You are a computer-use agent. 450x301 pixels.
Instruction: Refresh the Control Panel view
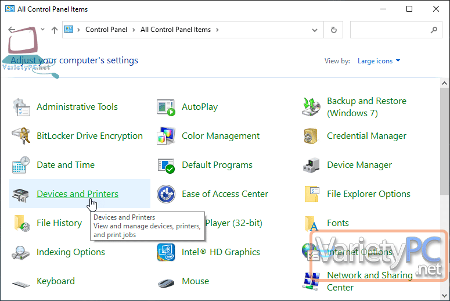point(333,30)
